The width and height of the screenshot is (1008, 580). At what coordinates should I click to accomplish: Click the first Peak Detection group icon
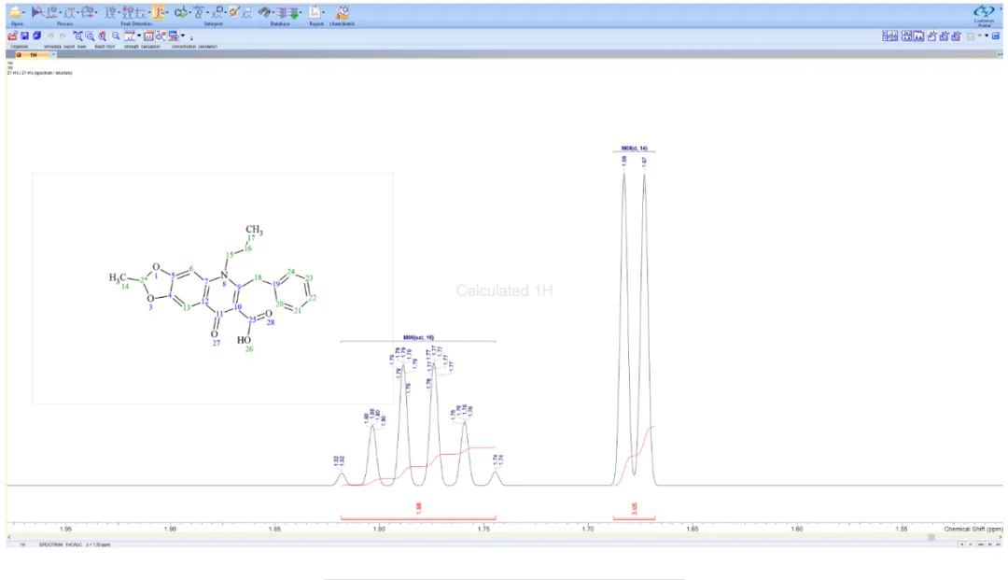[111, 12]
